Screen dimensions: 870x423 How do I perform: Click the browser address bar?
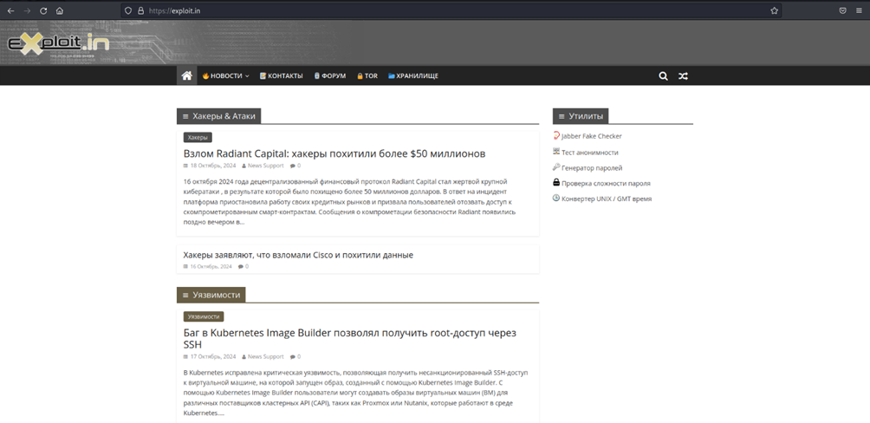(x=433, y=10)
